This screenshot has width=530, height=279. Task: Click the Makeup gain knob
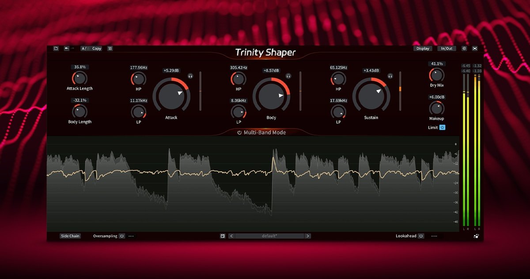pos(436,108)
